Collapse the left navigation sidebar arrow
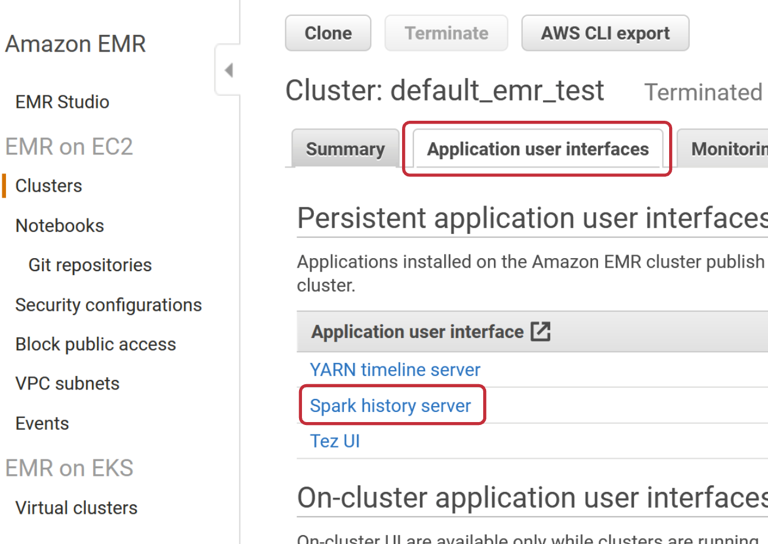 point(229,70)
